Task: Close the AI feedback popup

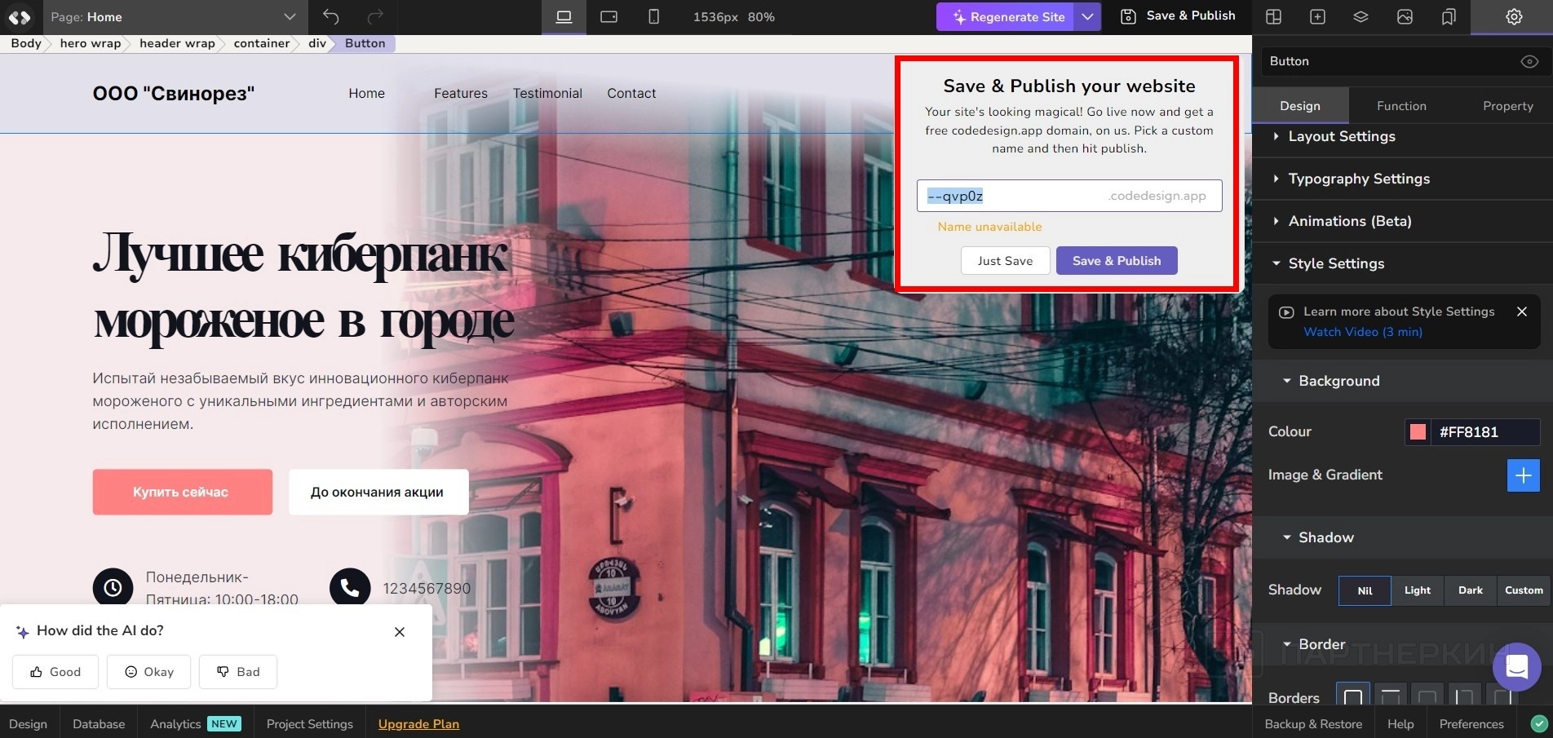Action: click(x=400, y=632)
